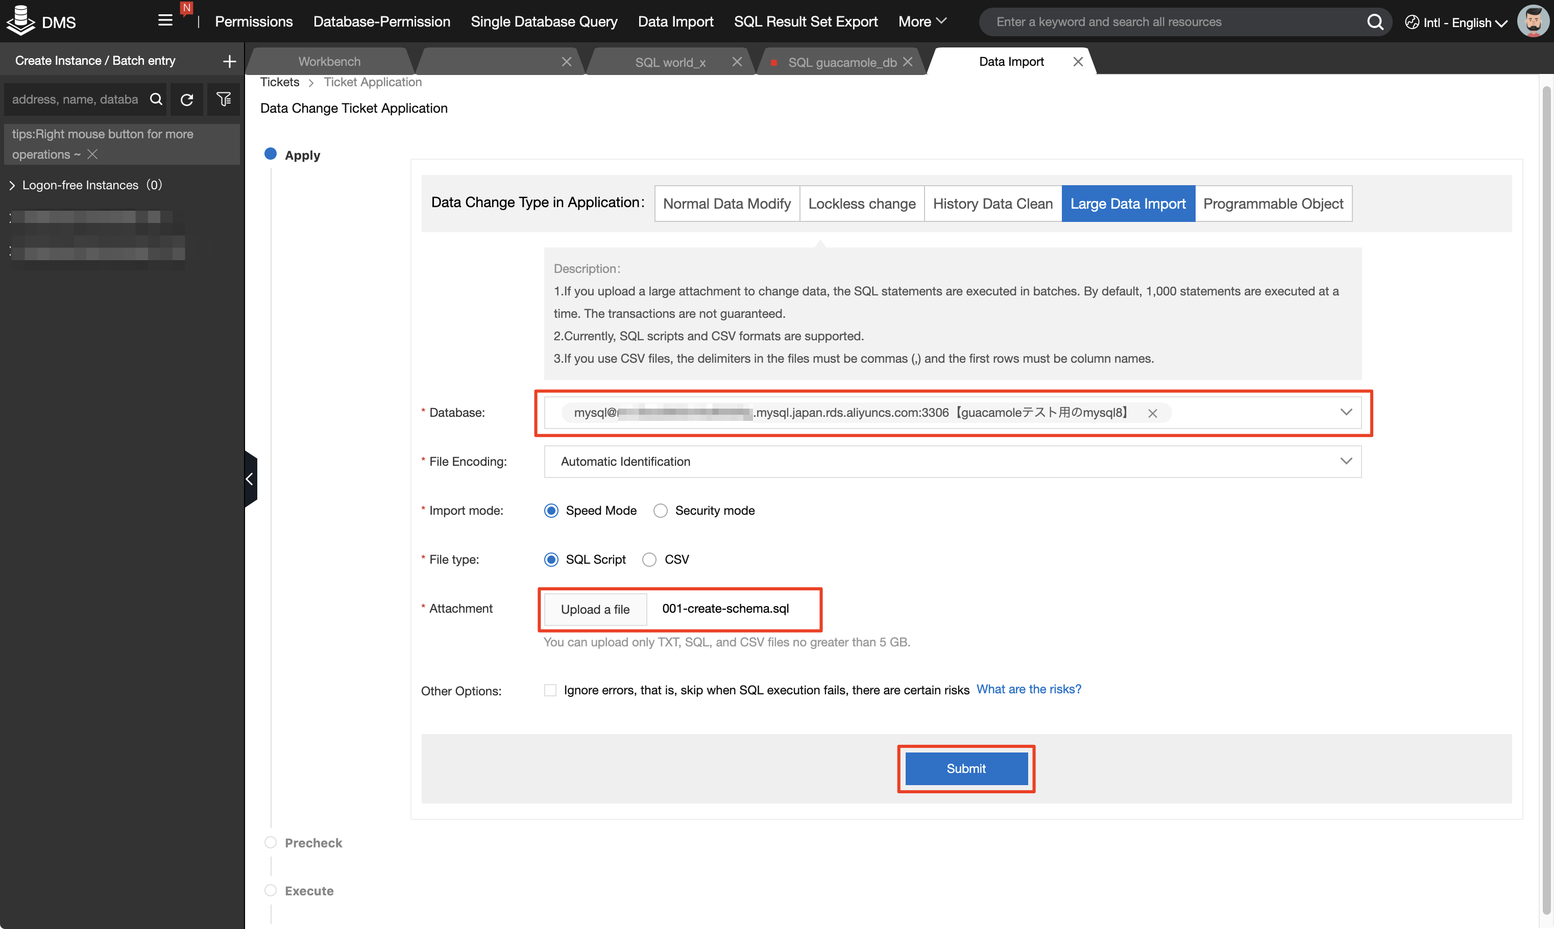
Task: Select Security mode import mode
Action: click(660, 511)
